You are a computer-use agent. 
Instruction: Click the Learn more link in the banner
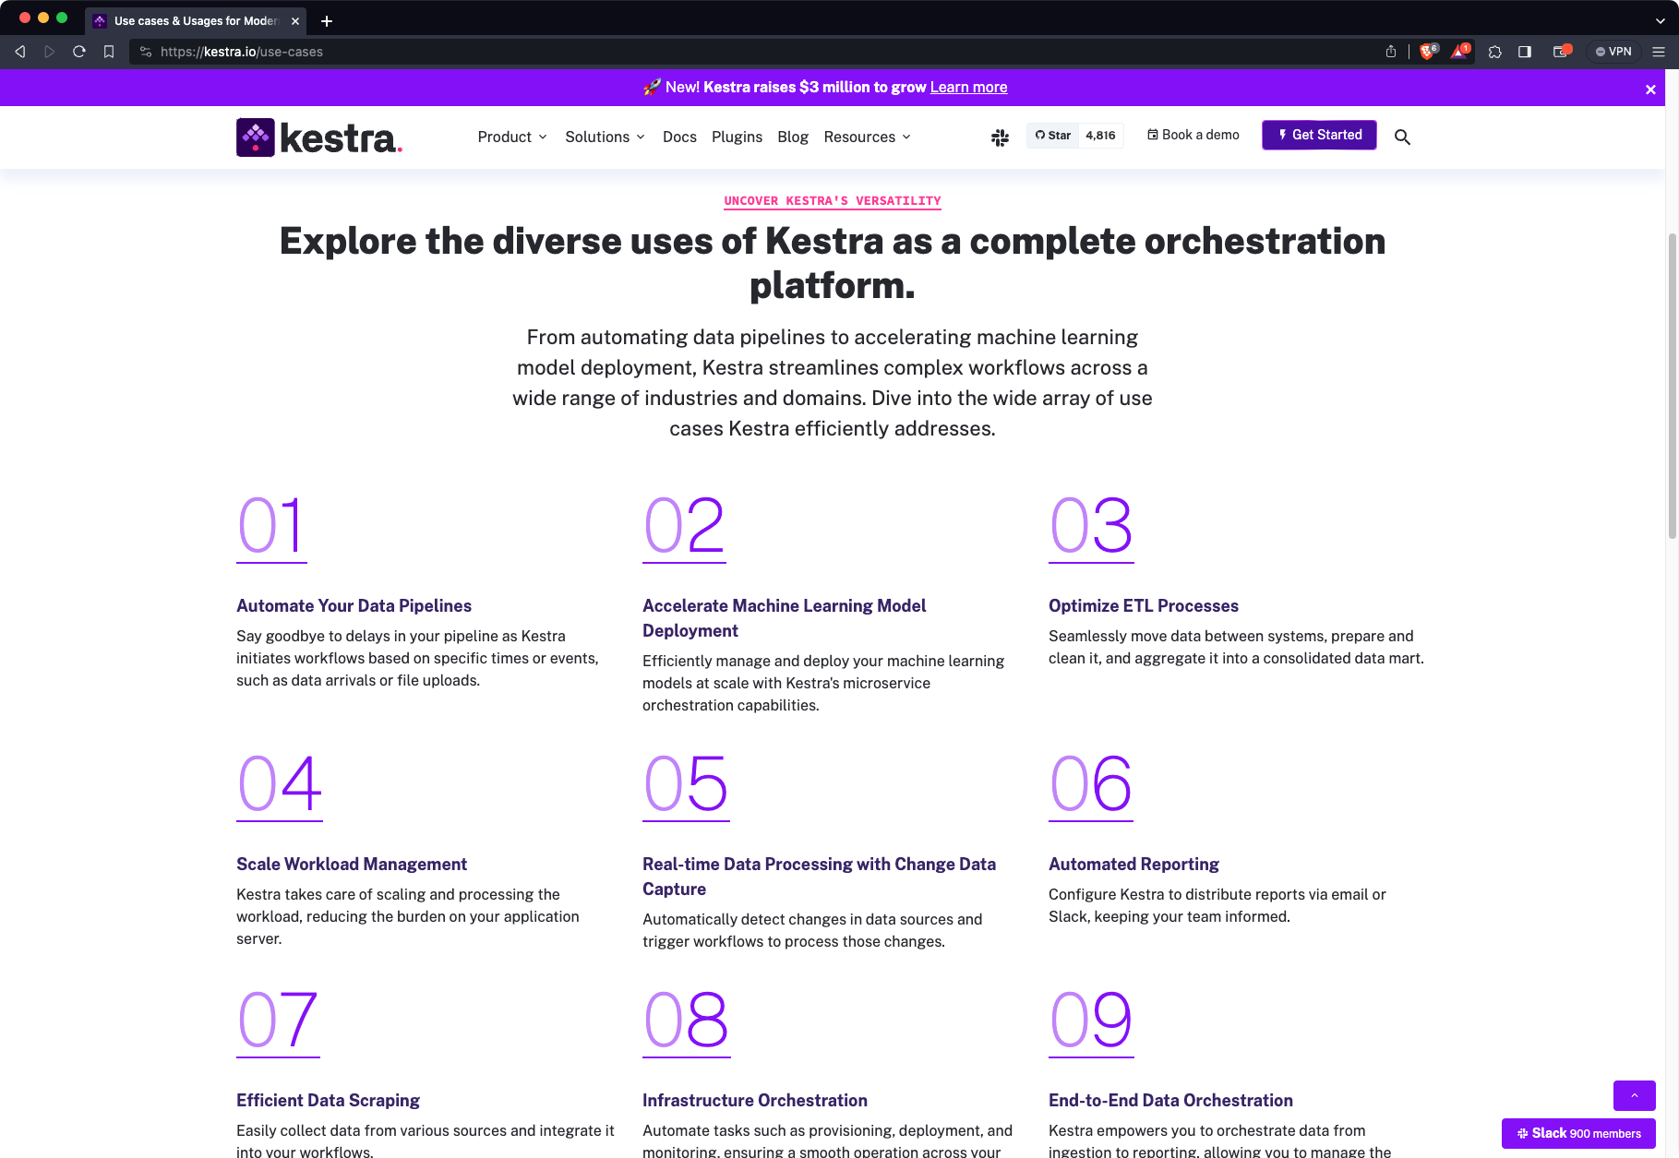click(968, 87)
